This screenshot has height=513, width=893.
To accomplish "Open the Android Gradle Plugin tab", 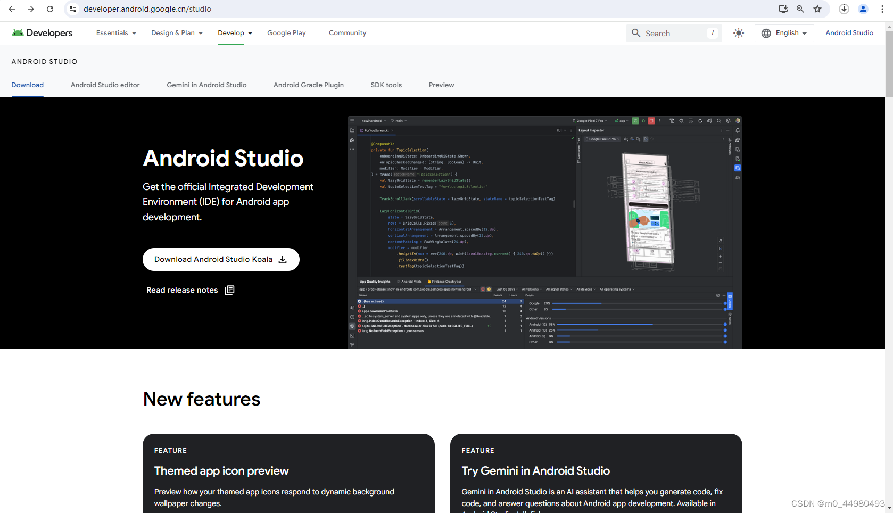I will tap(309, 85).
